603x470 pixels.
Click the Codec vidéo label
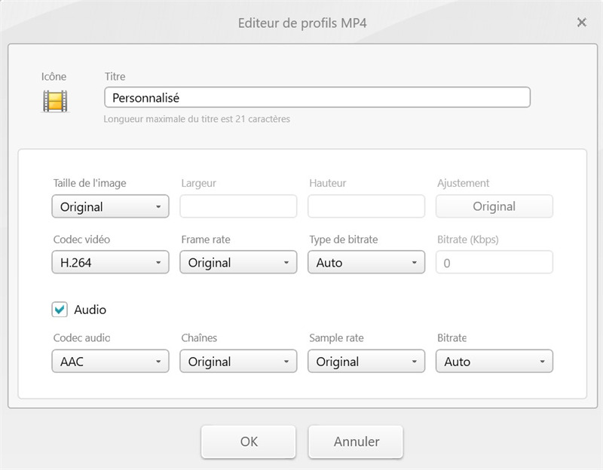pos(81,240)
